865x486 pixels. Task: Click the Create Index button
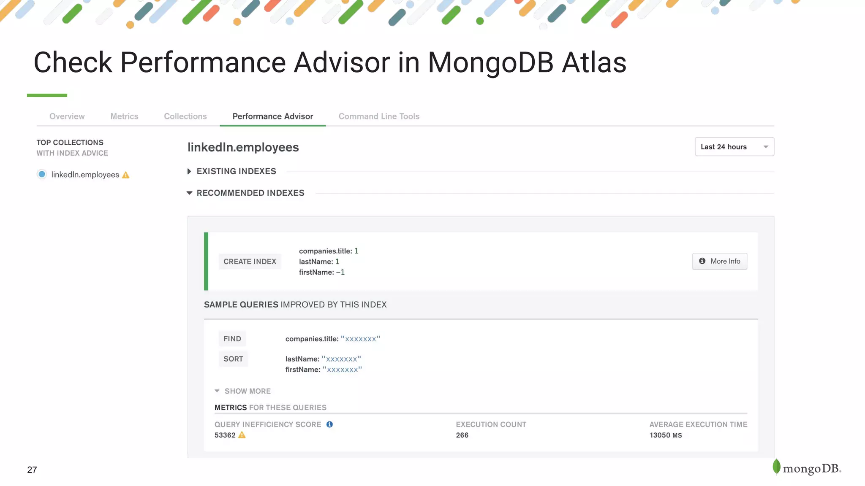coord(250,262)
